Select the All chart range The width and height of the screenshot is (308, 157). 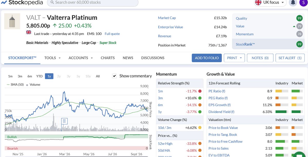click(98, 76)
